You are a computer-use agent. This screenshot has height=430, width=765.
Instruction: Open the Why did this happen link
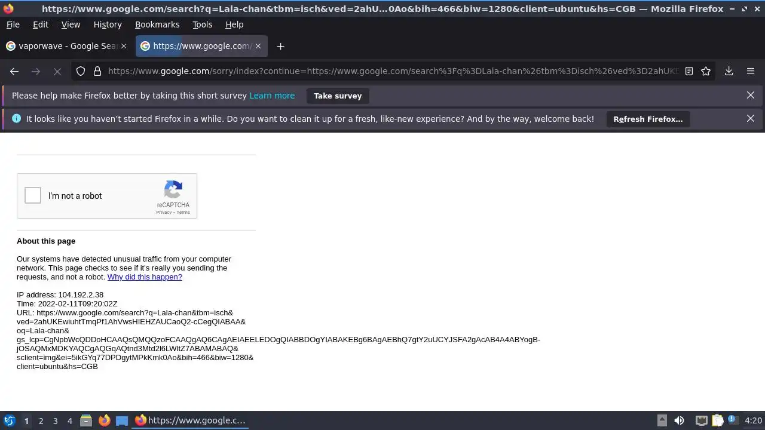(x=145, y=277)
